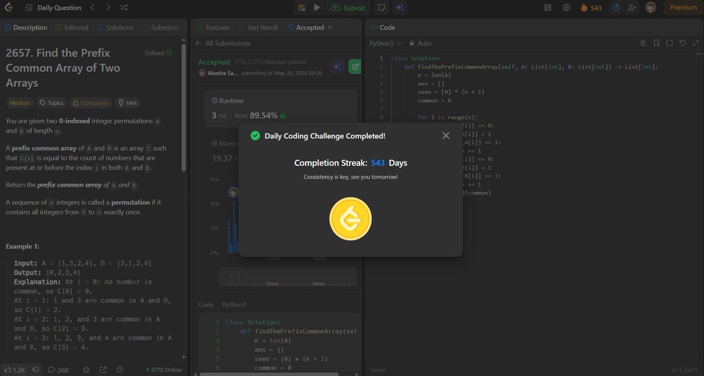Click the green edit solution icon
Screen dimensions: 704x376
[x=355, y=67]
